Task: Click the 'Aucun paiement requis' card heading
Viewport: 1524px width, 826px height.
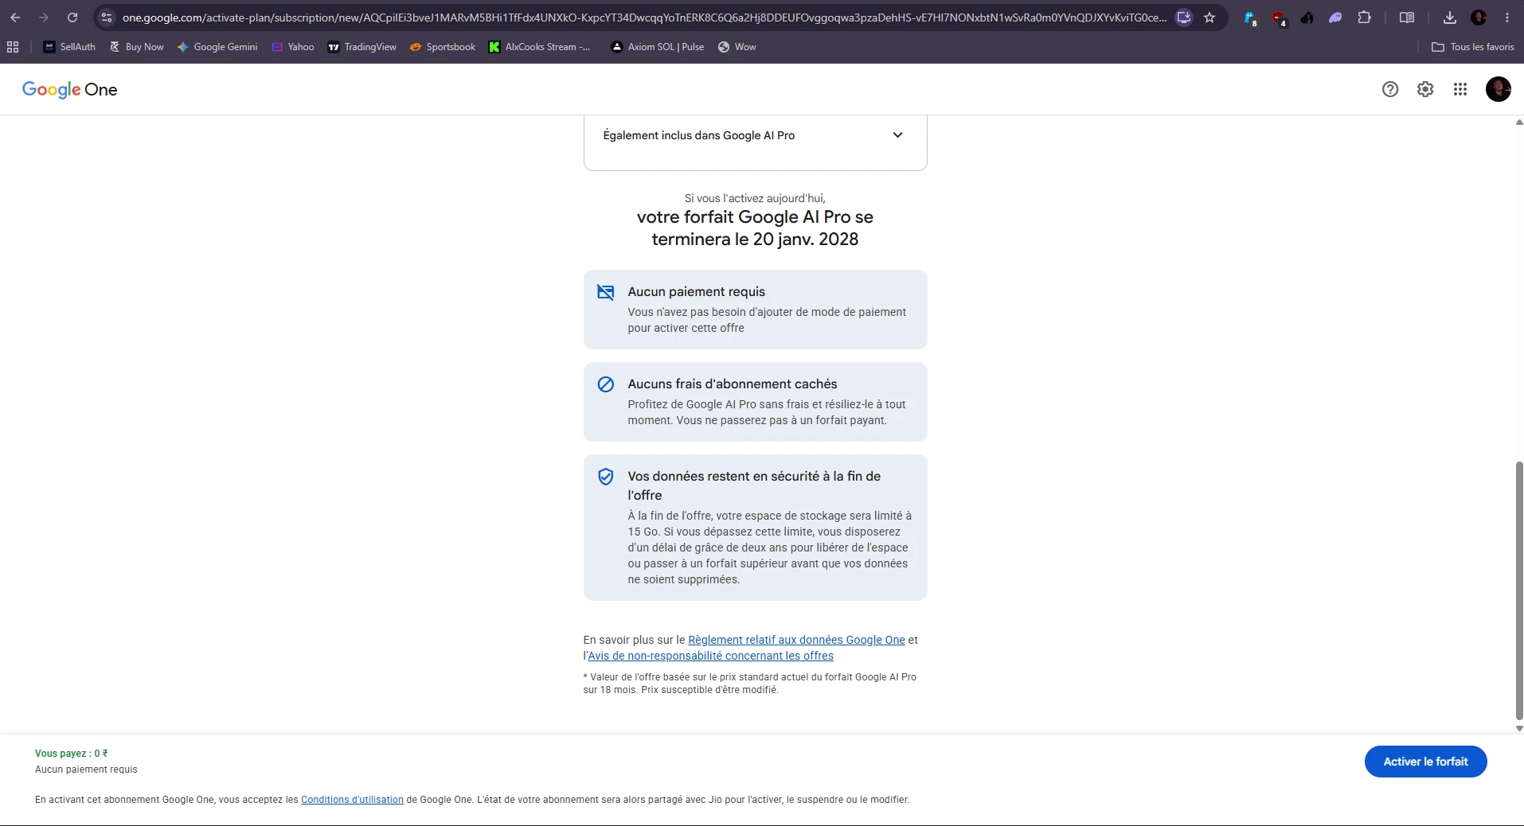Action: [696, 292]
